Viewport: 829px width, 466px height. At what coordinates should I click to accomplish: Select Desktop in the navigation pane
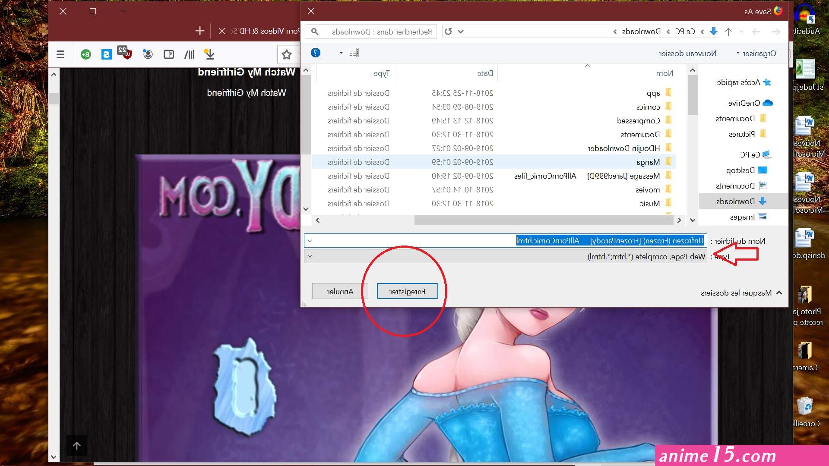point(747,170)
